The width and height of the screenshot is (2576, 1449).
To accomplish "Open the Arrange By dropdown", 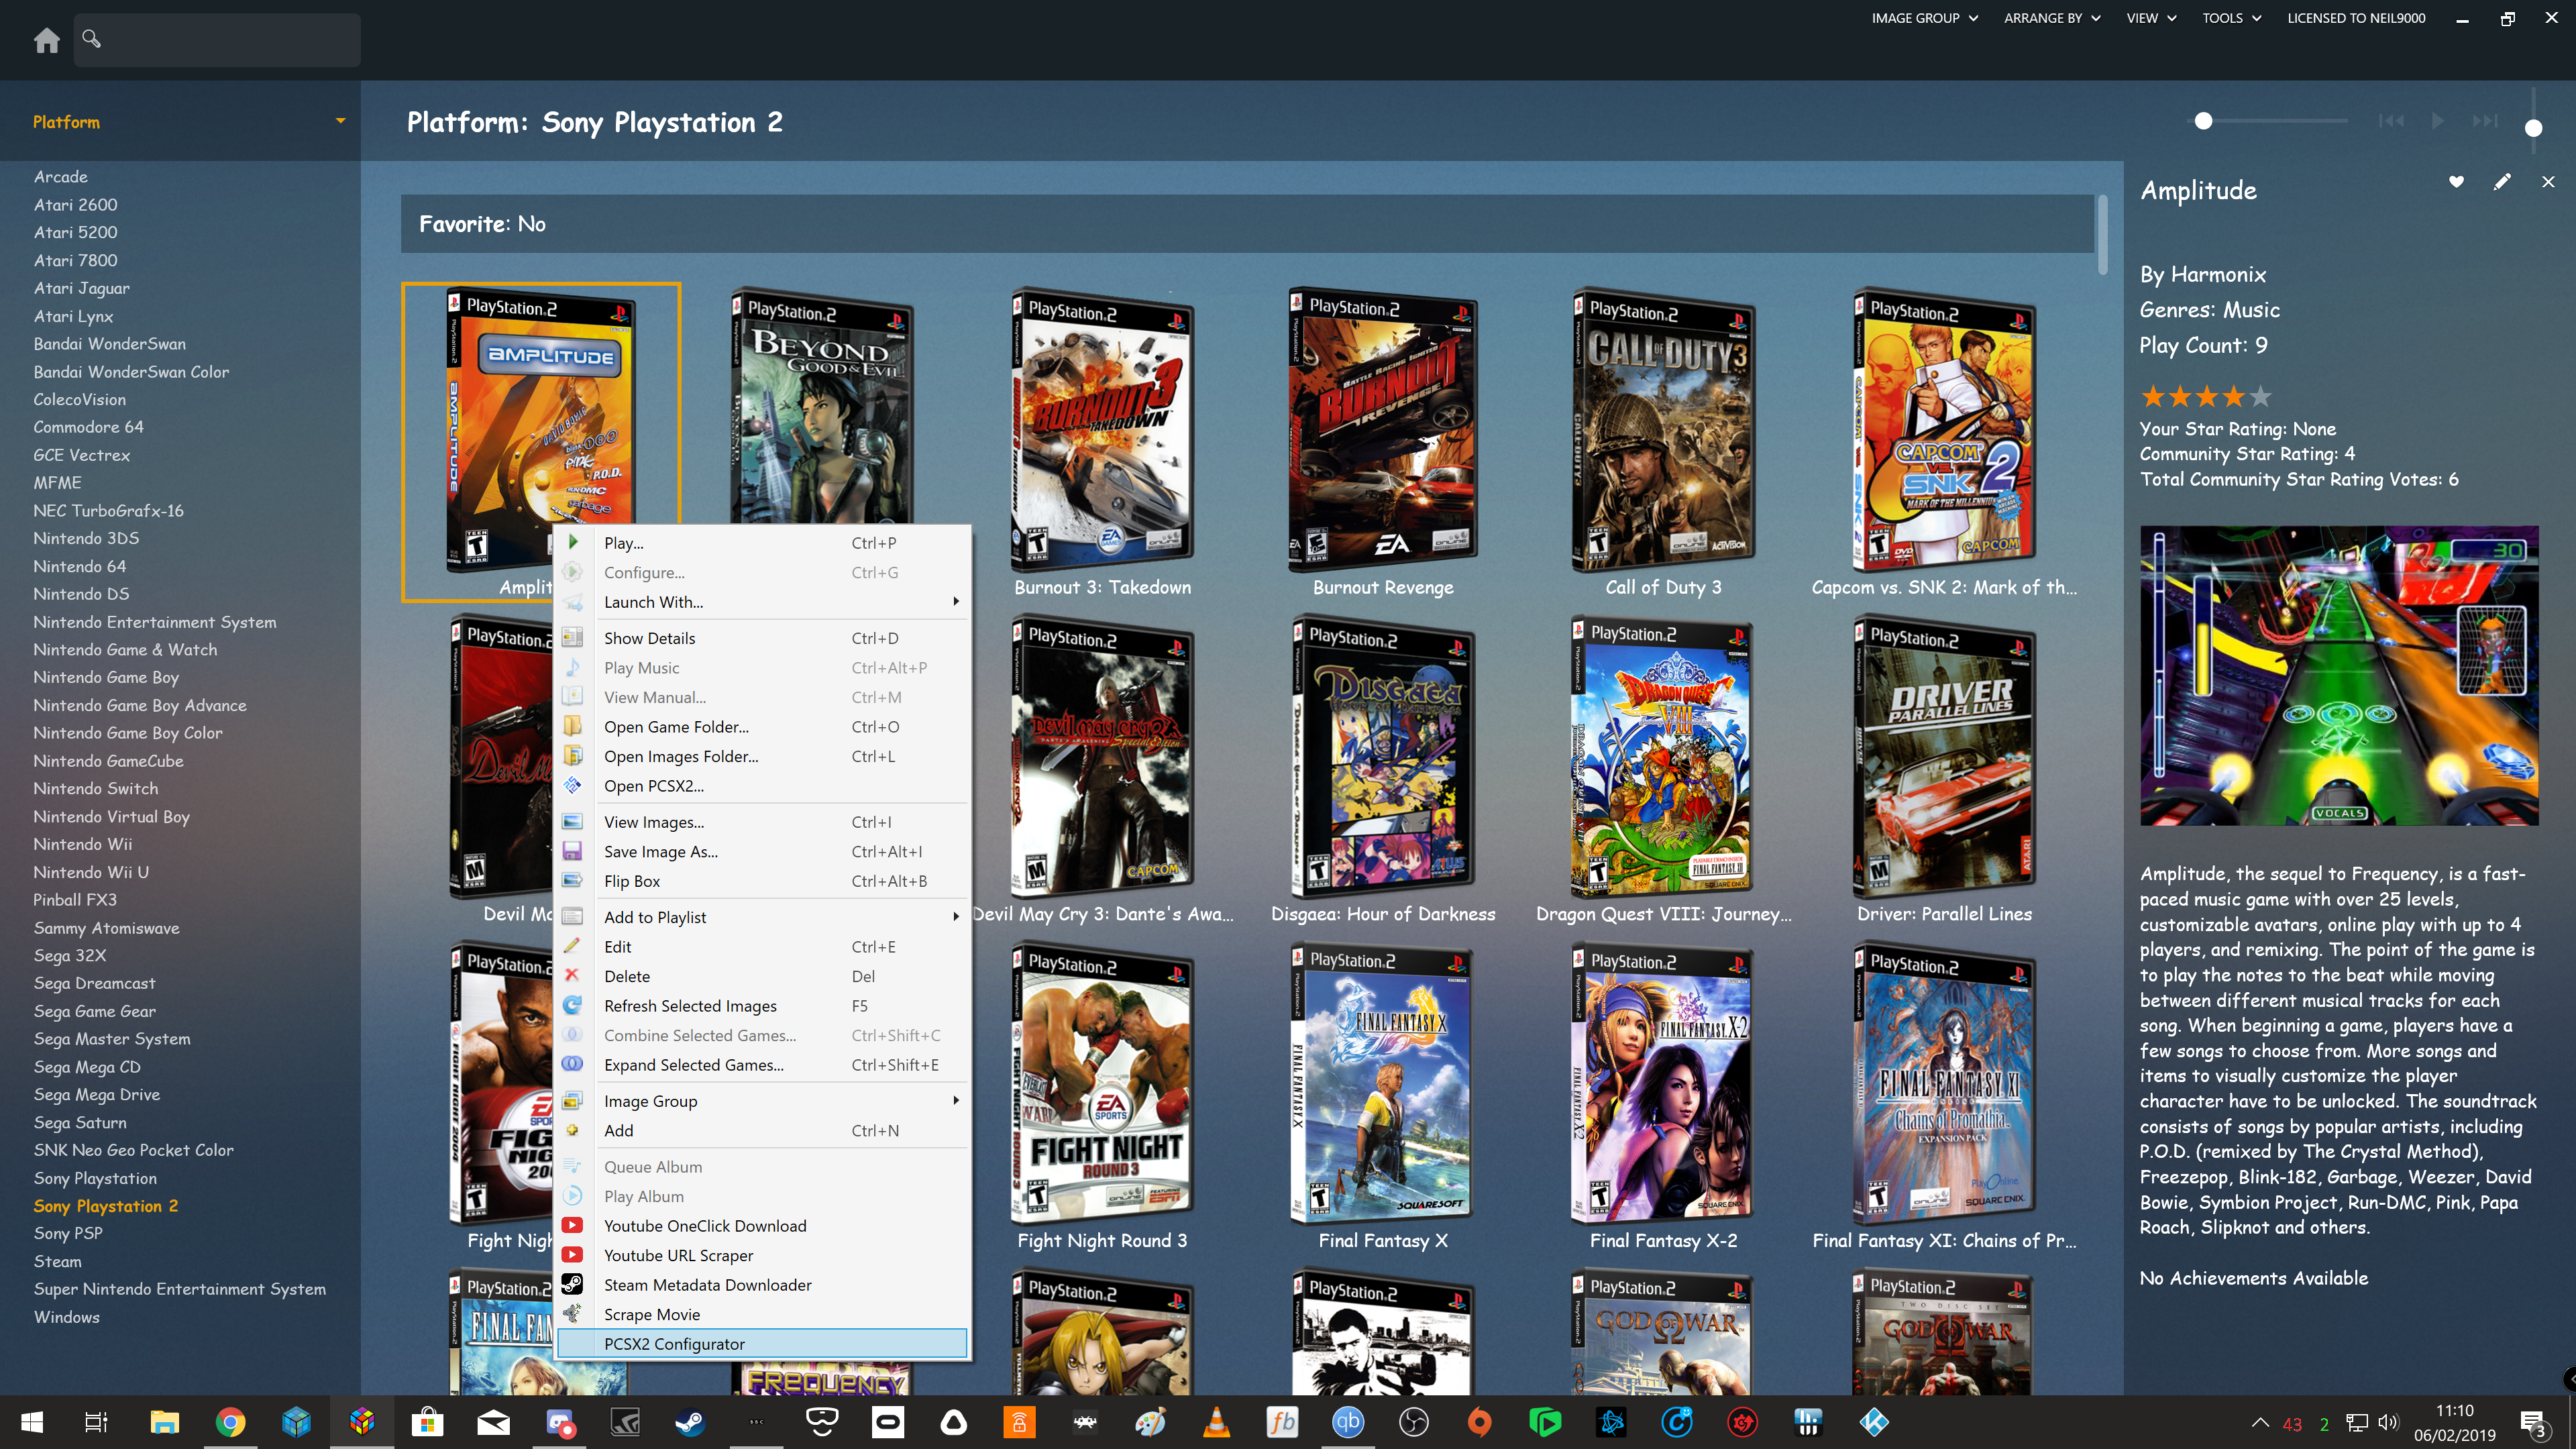I will click(2052, 18).
